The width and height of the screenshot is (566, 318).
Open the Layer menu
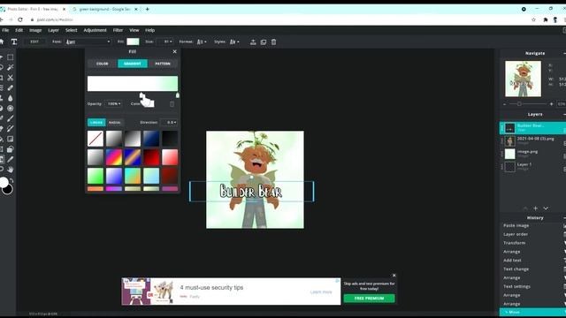point(53,30)
